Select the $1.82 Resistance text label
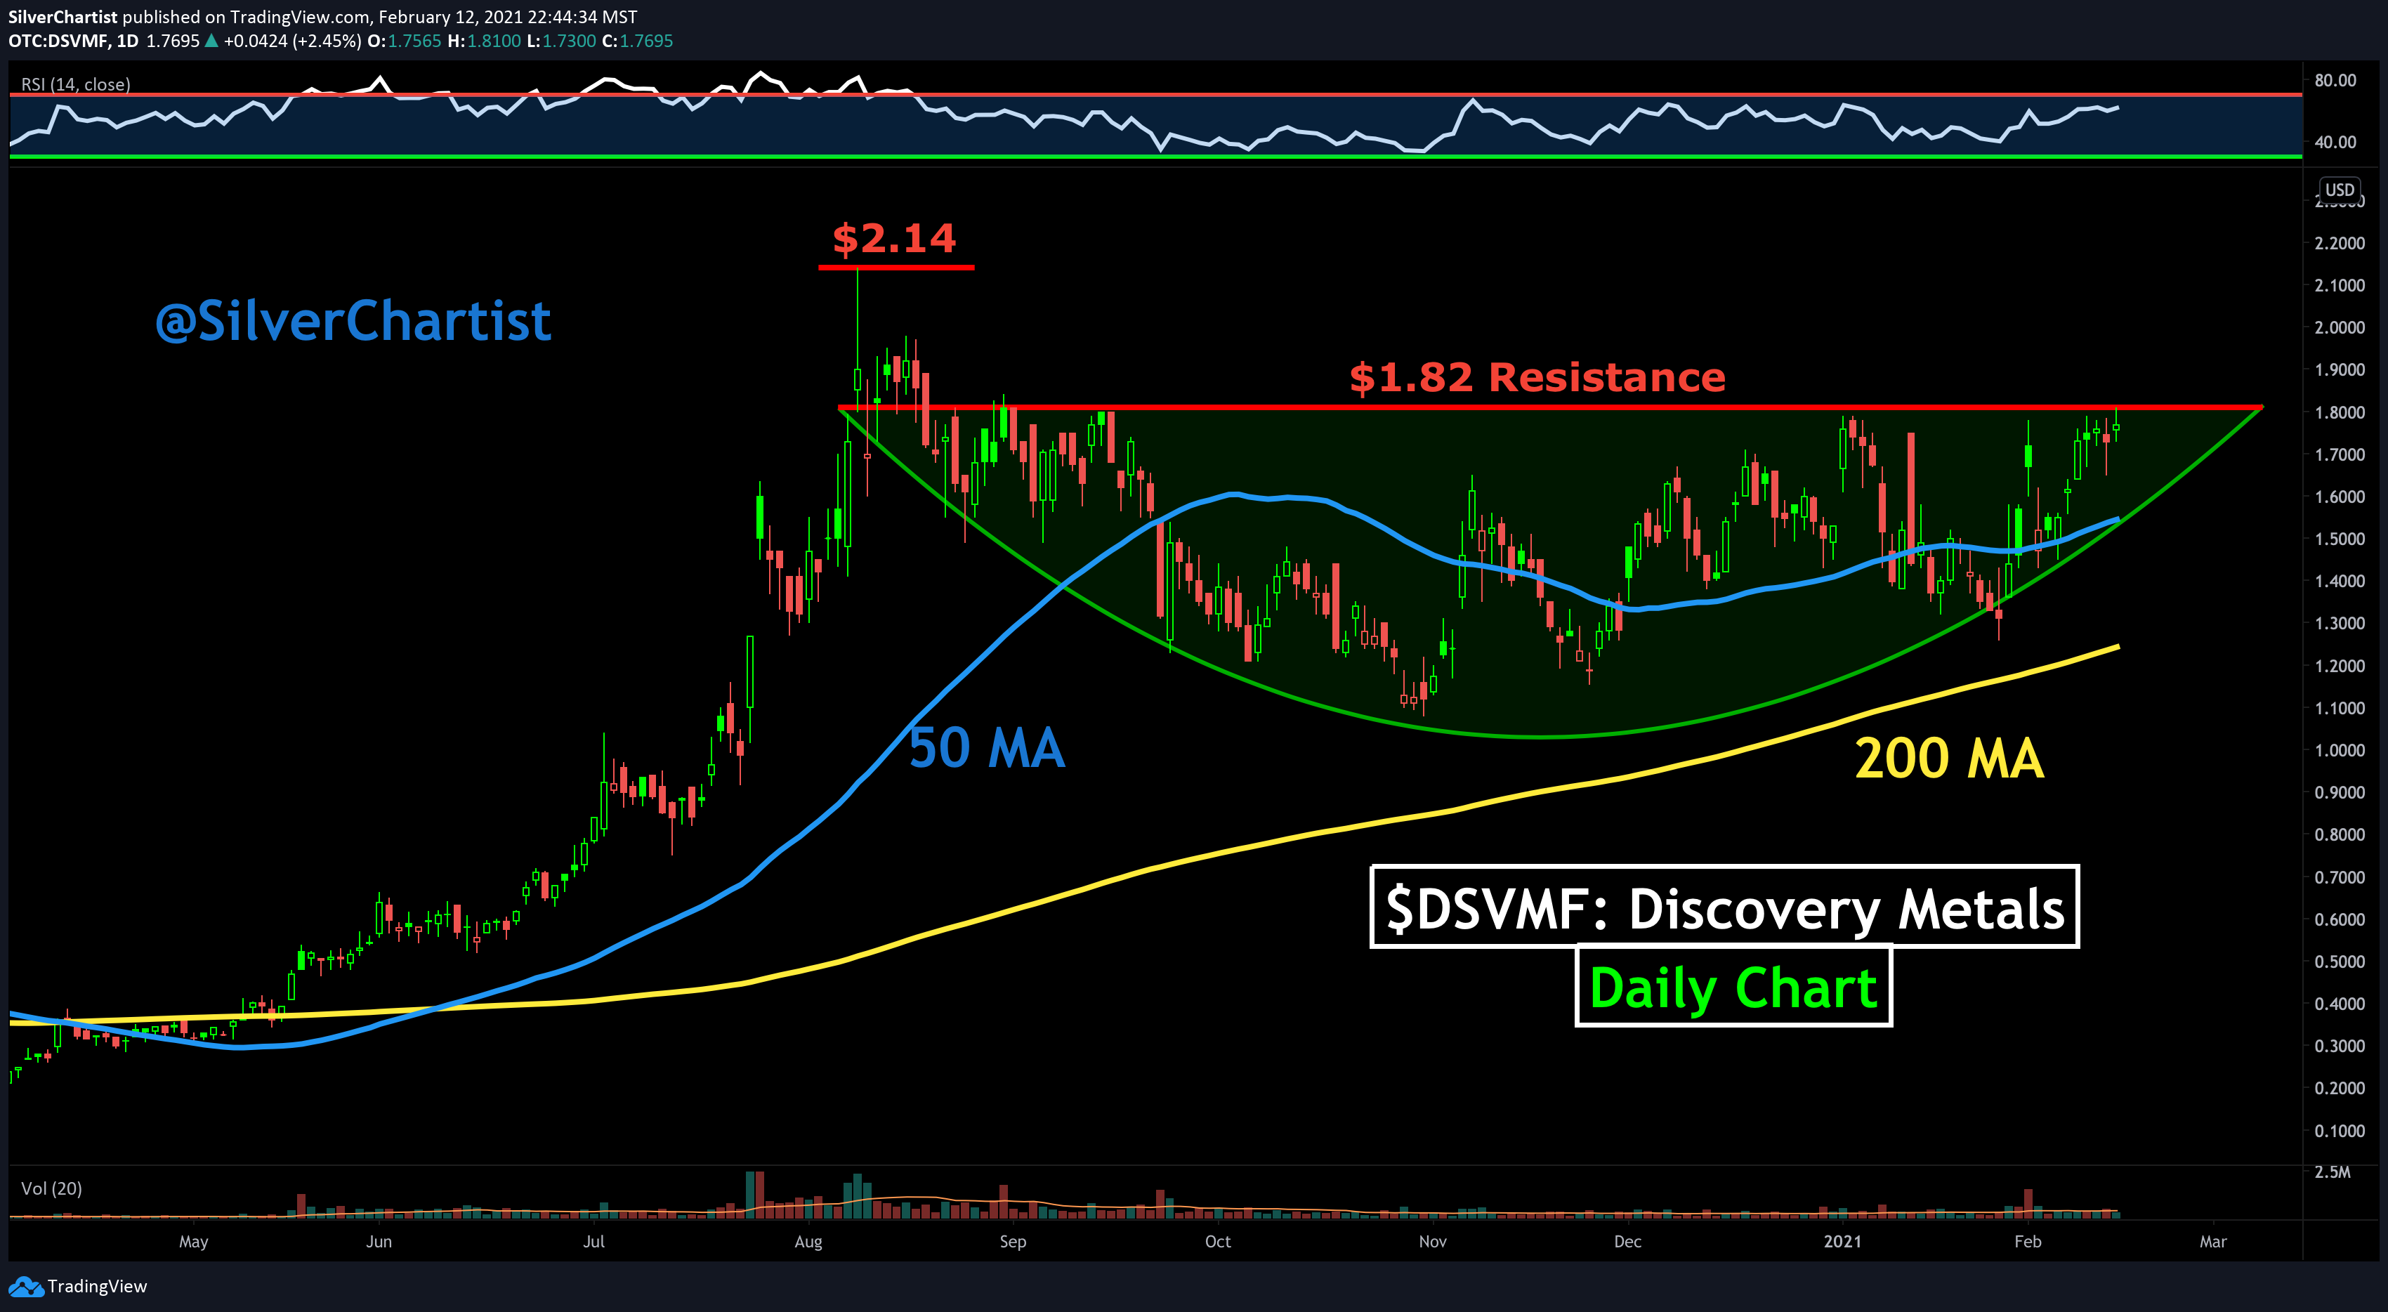Image resolution: width=2388 pixels, height=1312 pixels. [x=1537, y=377]
